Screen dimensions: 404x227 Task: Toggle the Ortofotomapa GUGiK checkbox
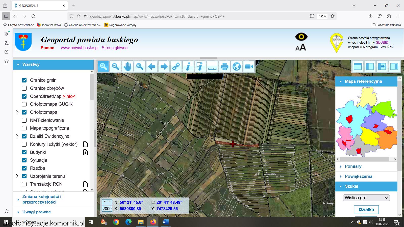coord(24,104)
